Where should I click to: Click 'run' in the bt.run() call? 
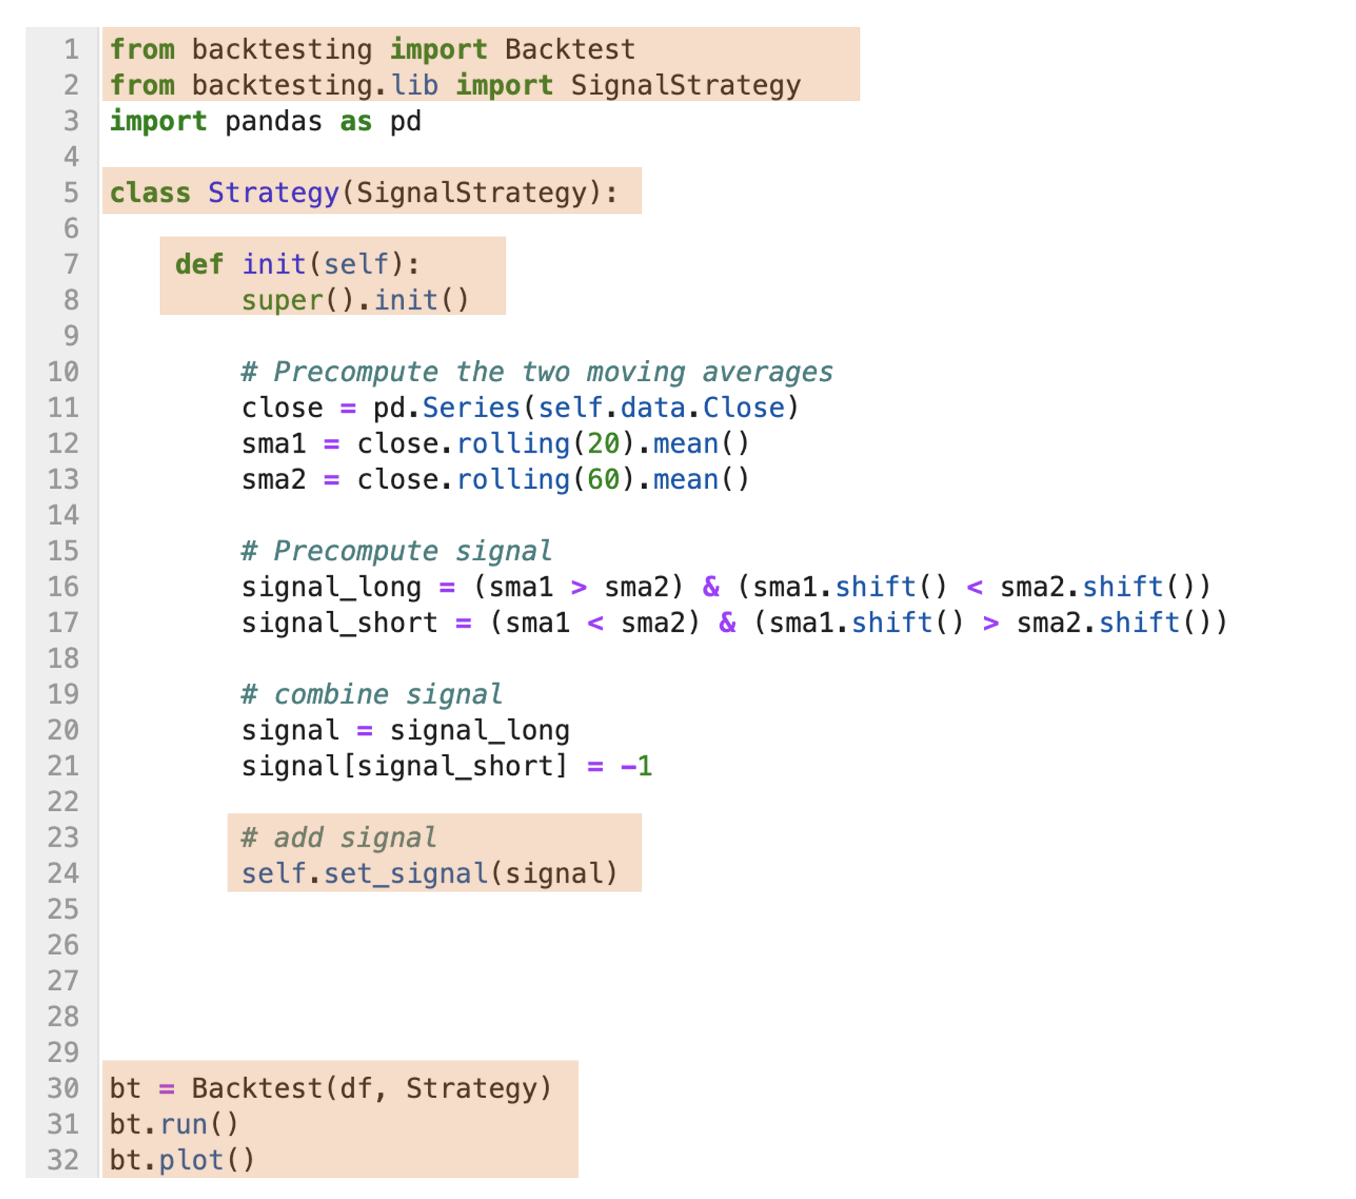(183, 1124)
